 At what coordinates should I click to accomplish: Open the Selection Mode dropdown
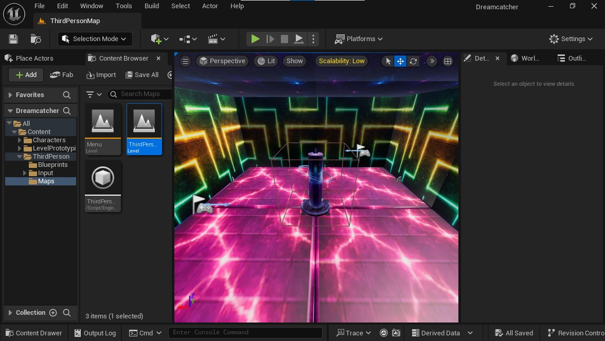click(95, 39)
